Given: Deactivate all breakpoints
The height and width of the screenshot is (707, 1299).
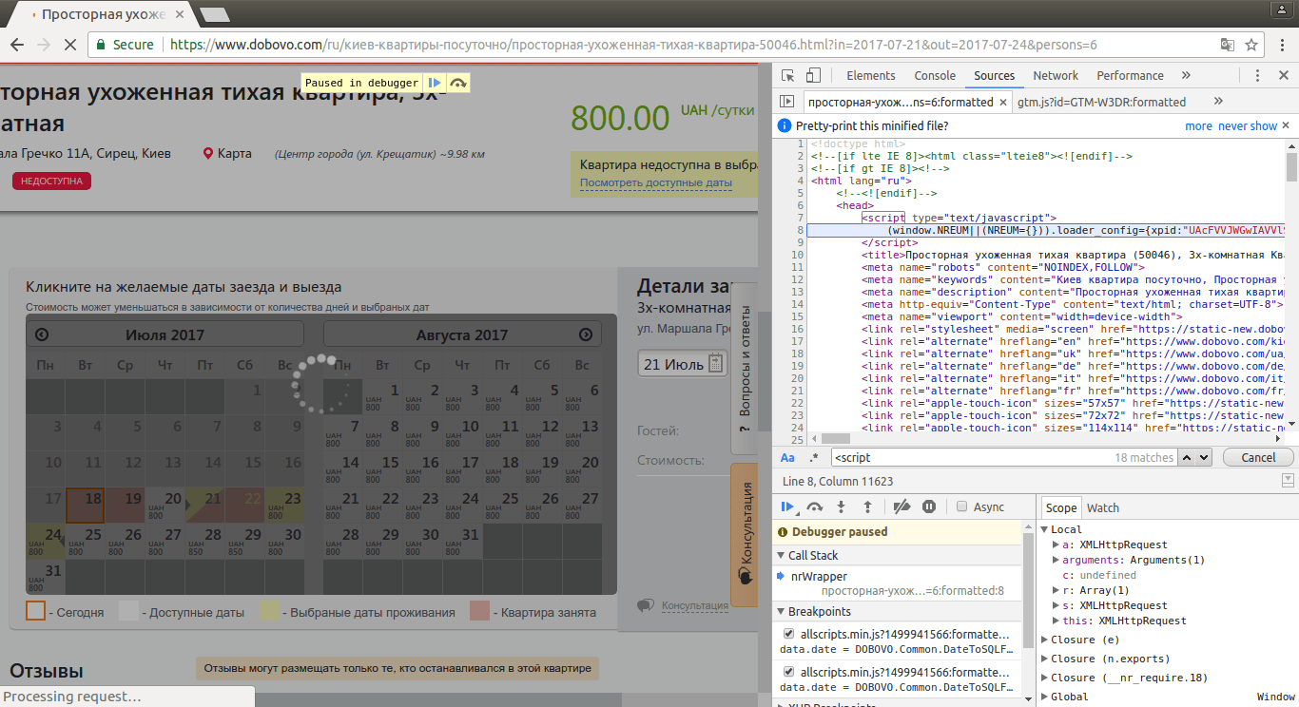Looking at the screenshot, I should tap(902, 506).
